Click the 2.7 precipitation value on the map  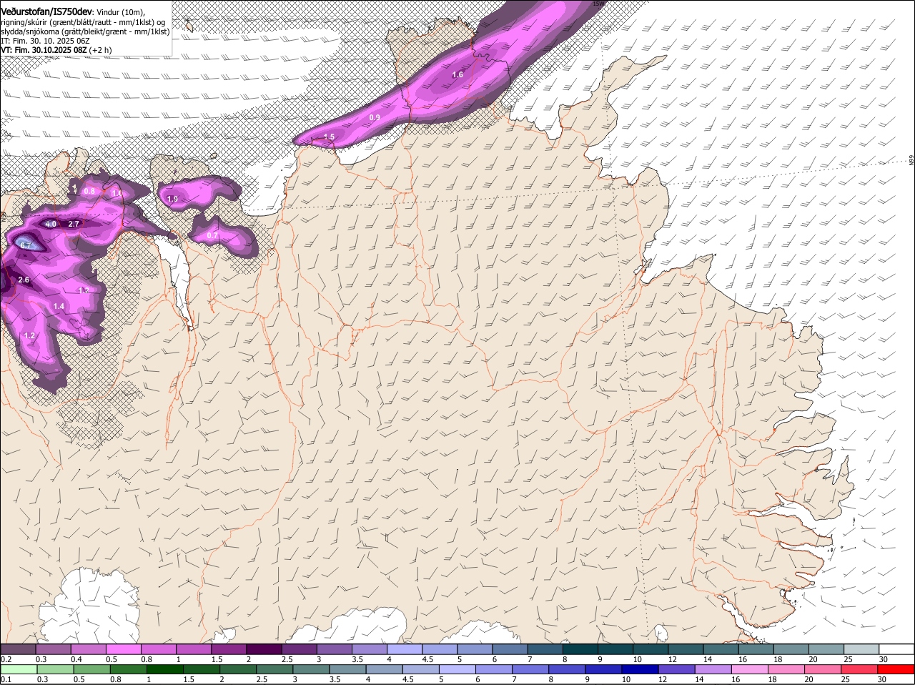coord(74,224)
